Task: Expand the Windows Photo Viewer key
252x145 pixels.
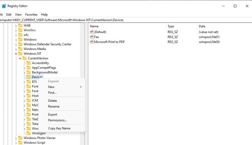Action: click(x=16, y=138)
